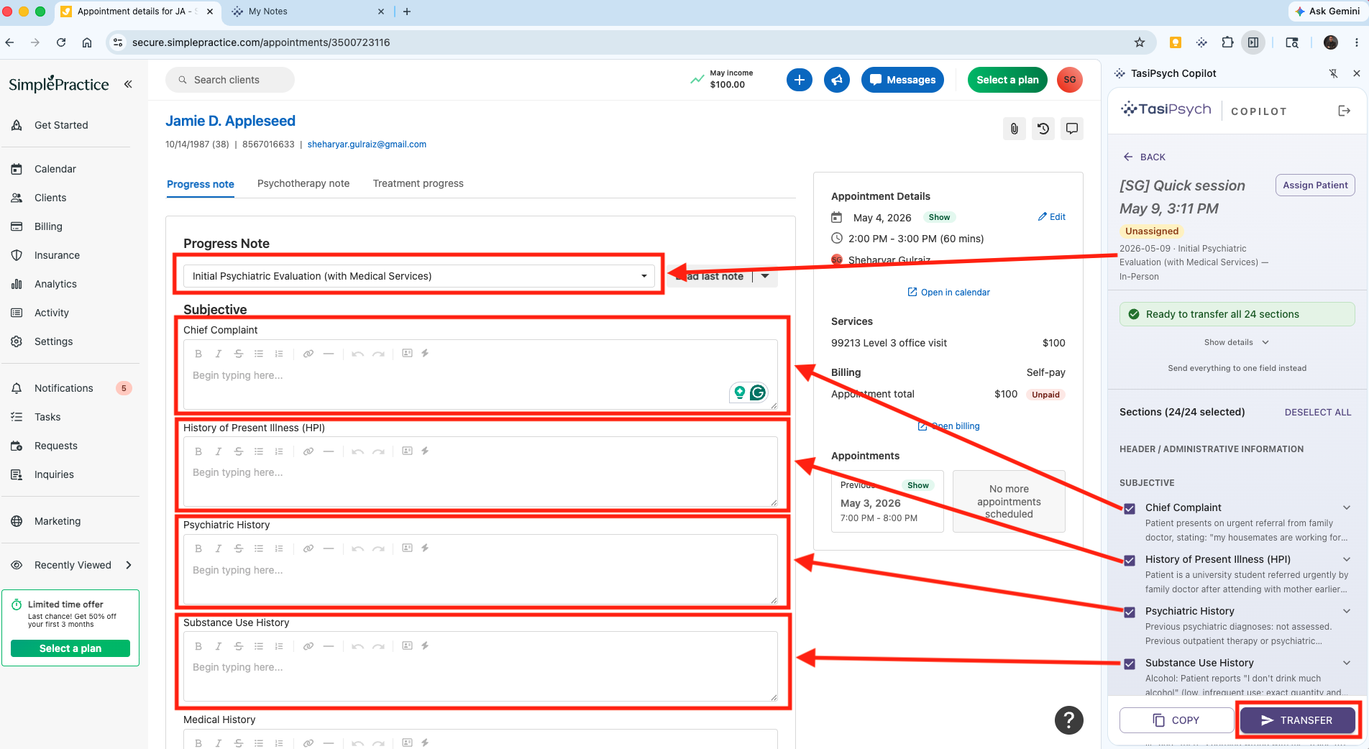The width and height of the screenshot is (1369, 749).
Task: Open Analytics in the sidebar
Action: coord(55,284)
